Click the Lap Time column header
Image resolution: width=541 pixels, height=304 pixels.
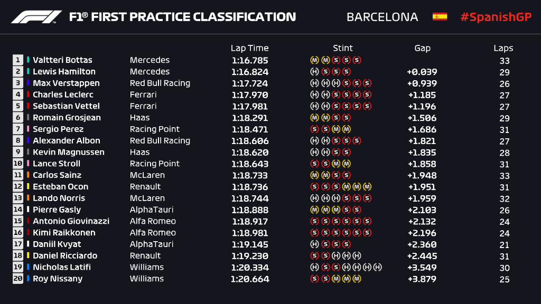point(250,48)
